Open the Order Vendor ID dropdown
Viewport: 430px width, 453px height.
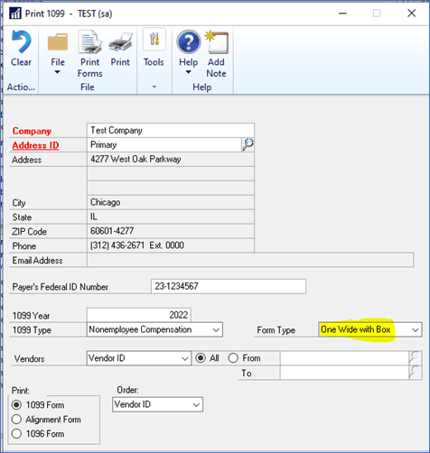click(x=157, y=404)
